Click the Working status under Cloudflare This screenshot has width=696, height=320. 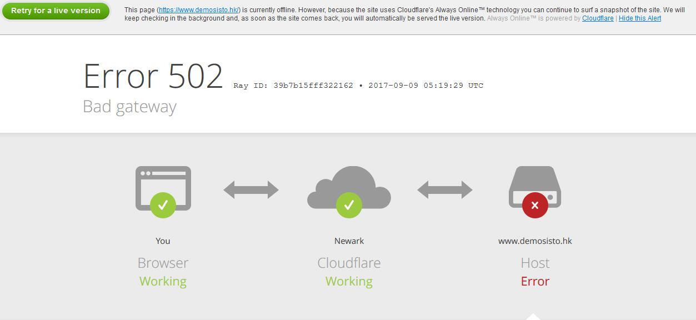[x=349, y=281]
